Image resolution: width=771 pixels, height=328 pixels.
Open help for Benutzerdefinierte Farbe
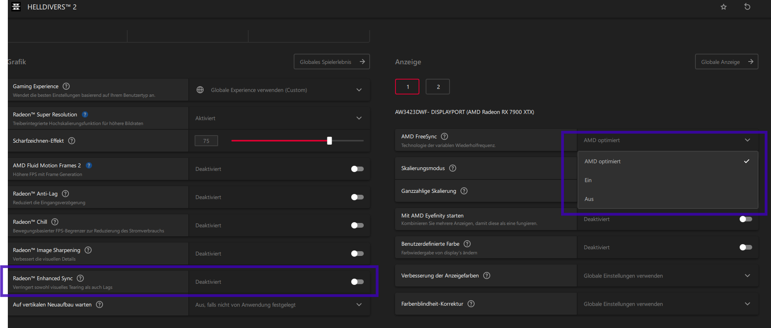pyautogui.click(x=467, y=244)
